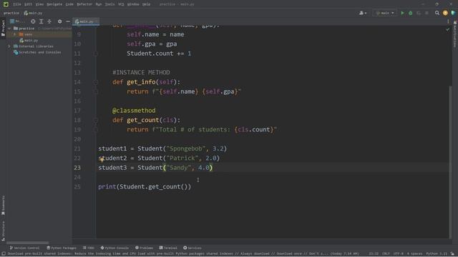This screenshot has width=458, height=257.
Task: Click the teal Code With Me icon
Action: [453, 13]
